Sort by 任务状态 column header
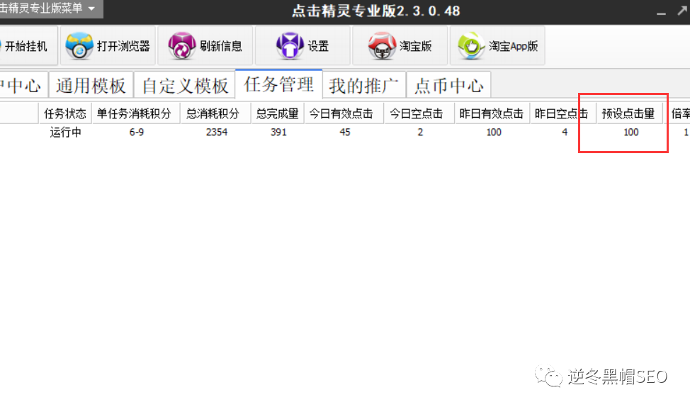690x407 pixels. click(65, 113)
